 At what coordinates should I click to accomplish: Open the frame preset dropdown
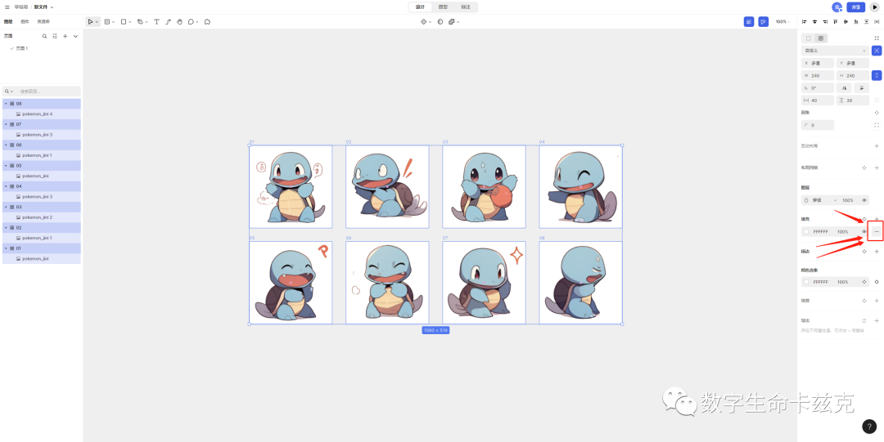pyautogui.click(x=835, y=51)
